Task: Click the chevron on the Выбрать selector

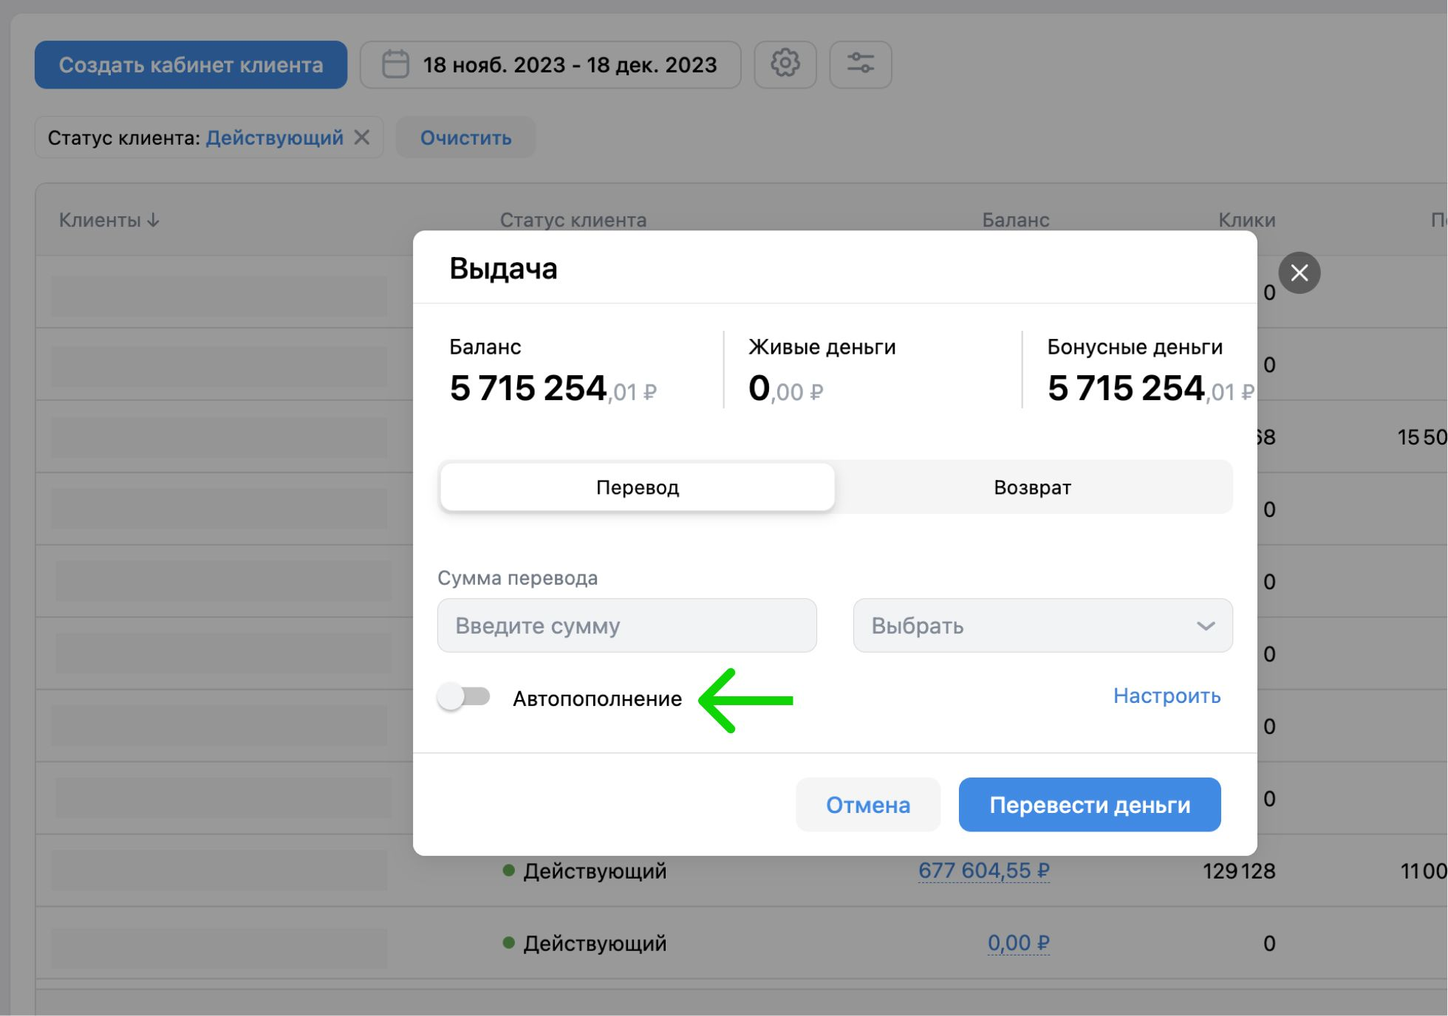Action: point(1206,626)
